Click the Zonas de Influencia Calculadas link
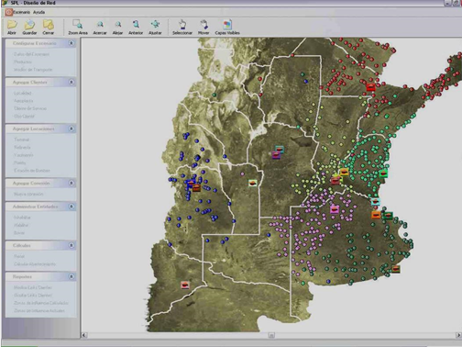This screenshot has width=462, height=347. [41, 303]
